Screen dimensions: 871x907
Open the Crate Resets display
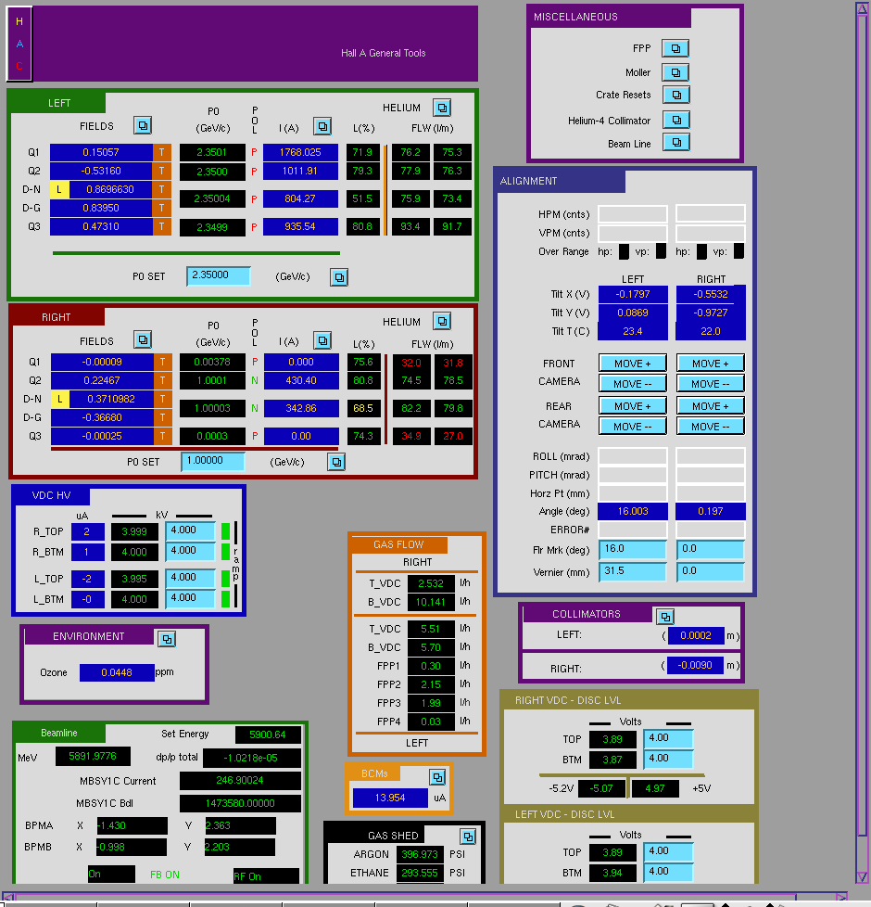tap(675, 95)
